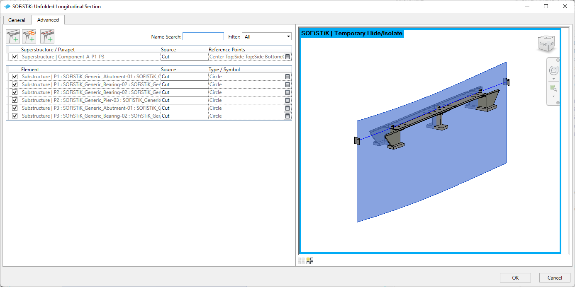Click the Temporary Hide/Isolate label in preview
The width and height of the screenshot is (575, 287).
352,34
